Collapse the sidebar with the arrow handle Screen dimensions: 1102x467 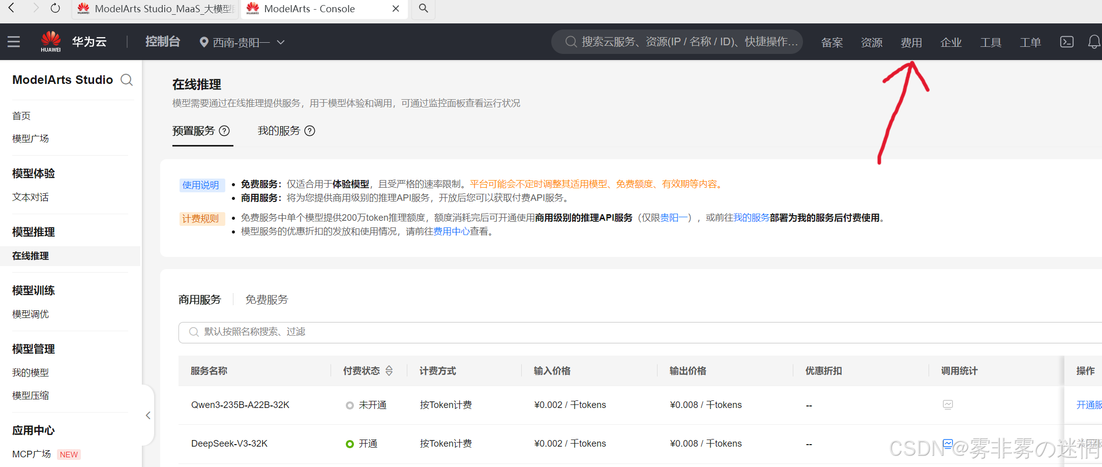[x=148, y=416]
